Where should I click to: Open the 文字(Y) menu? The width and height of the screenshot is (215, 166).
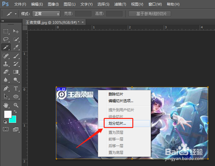click(x=86, y=4)
